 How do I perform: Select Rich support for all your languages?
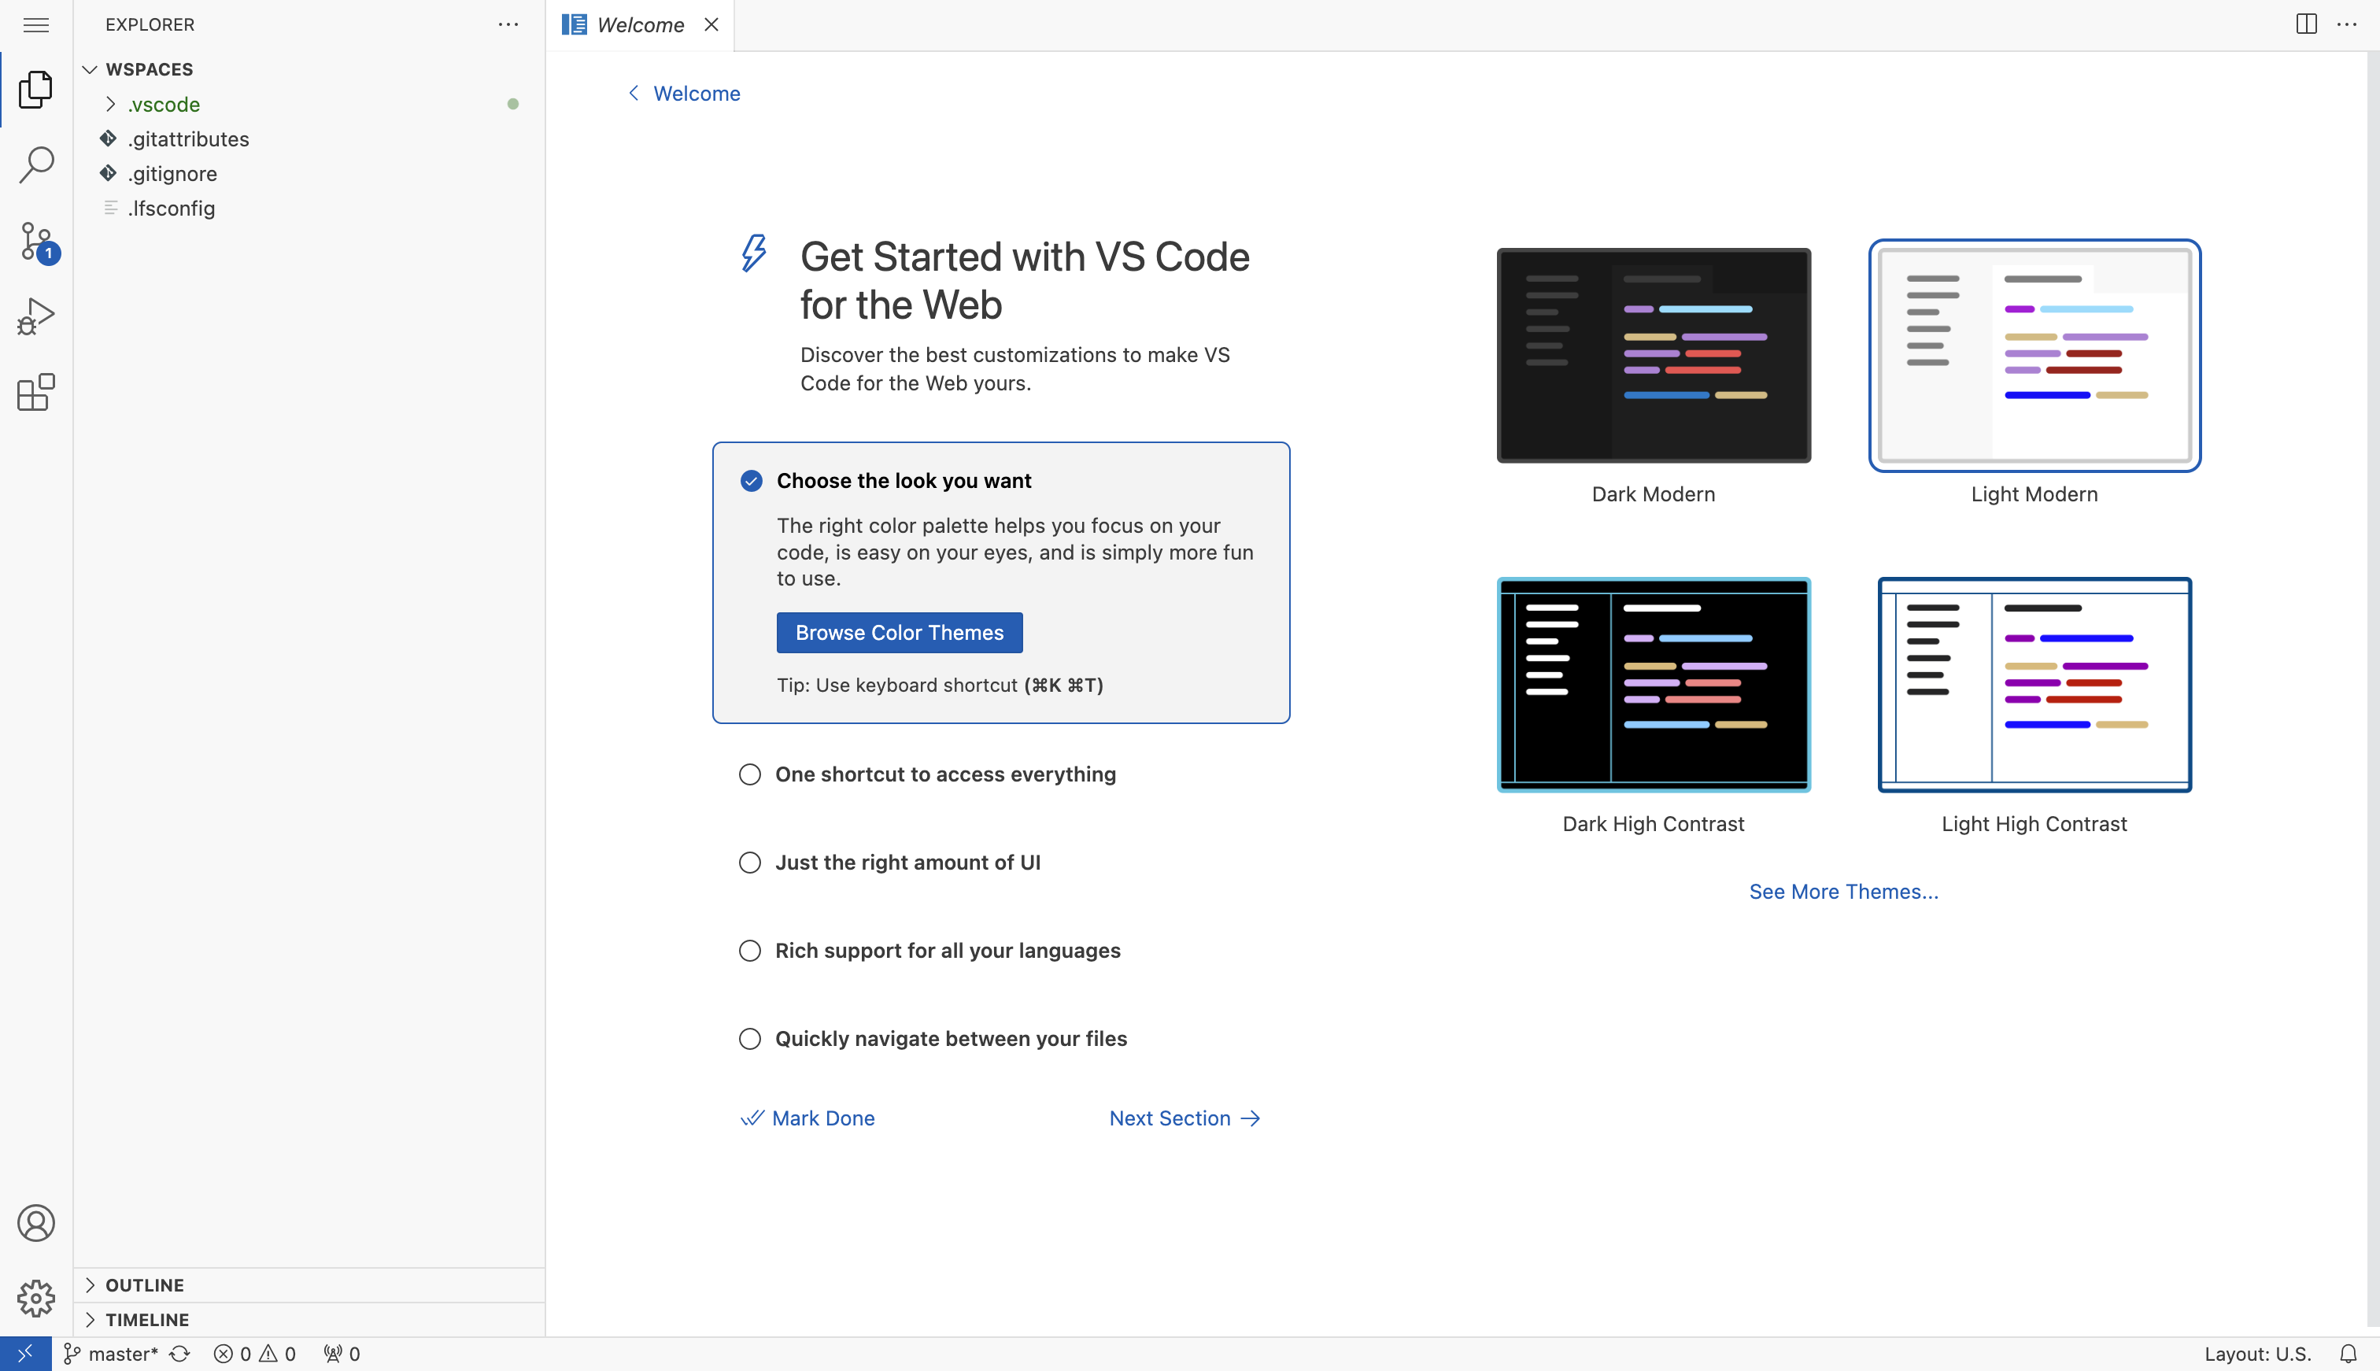[1001, 950]
